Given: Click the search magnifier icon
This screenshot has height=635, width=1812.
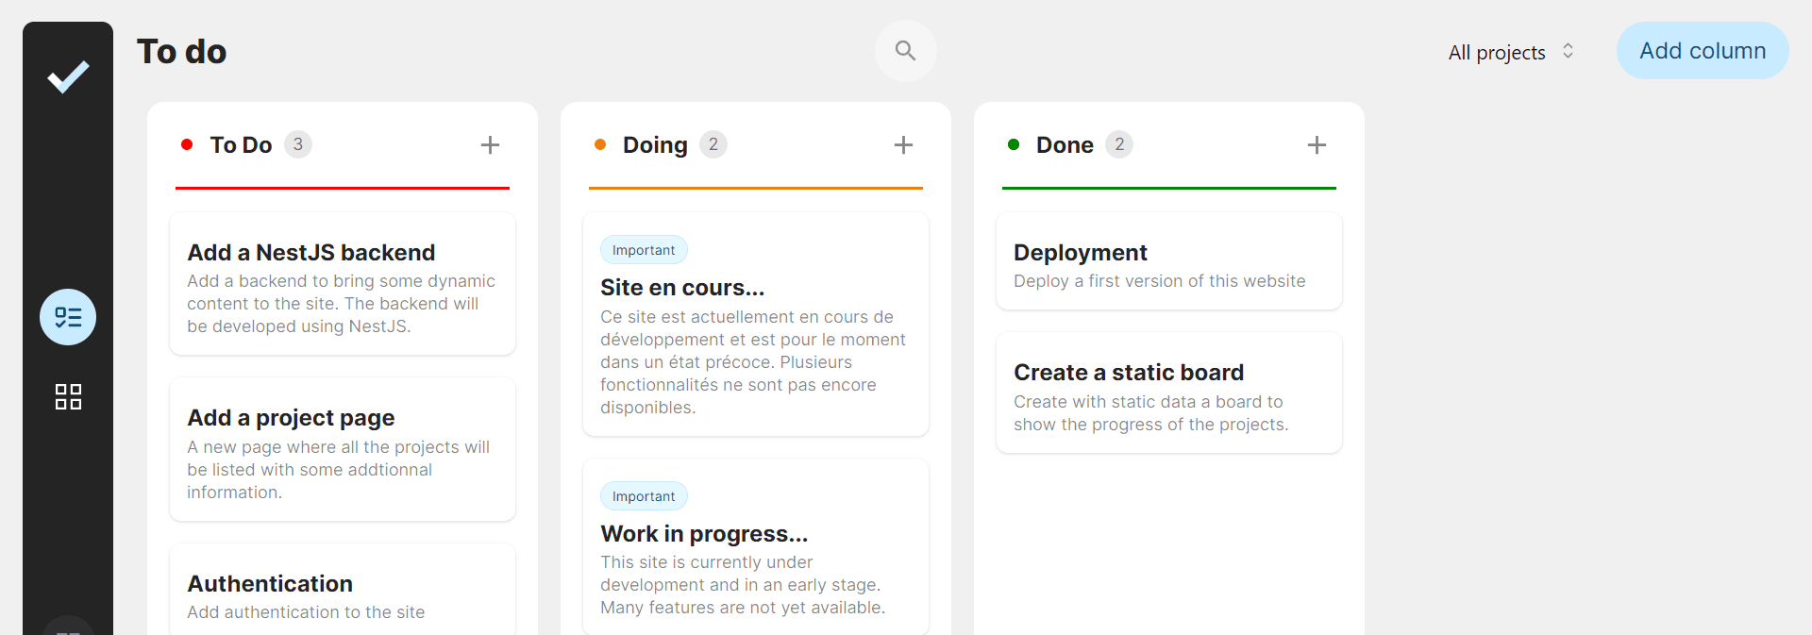Looking at the screenshot, I should pyautogui.click(x=905, y=51).
